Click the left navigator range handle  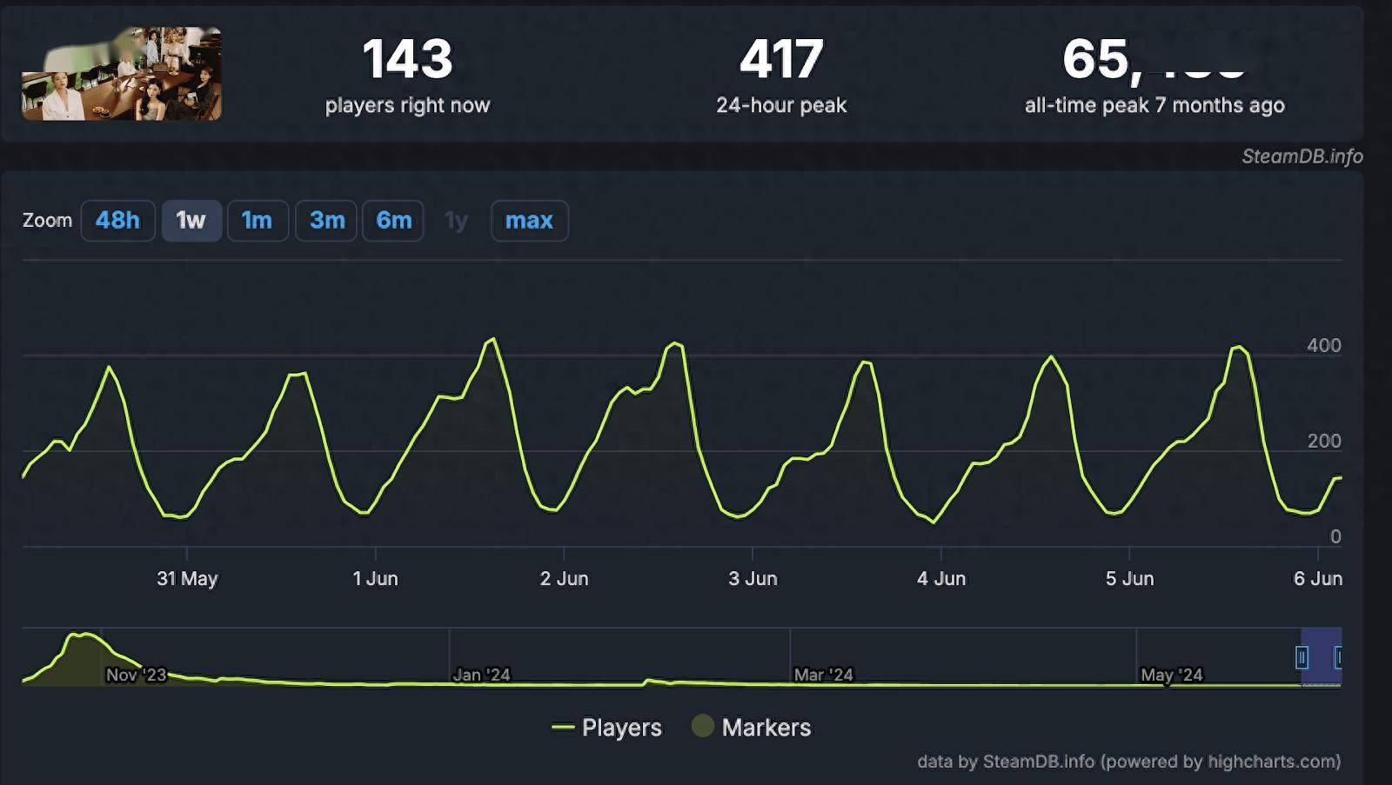coord(1302,657)
